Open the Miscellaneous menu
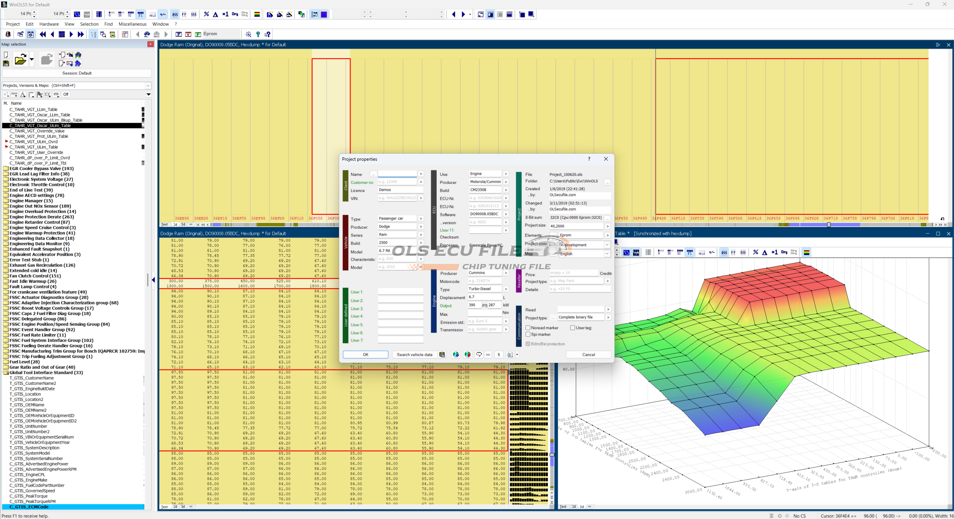954x519 pixels. 132,24
